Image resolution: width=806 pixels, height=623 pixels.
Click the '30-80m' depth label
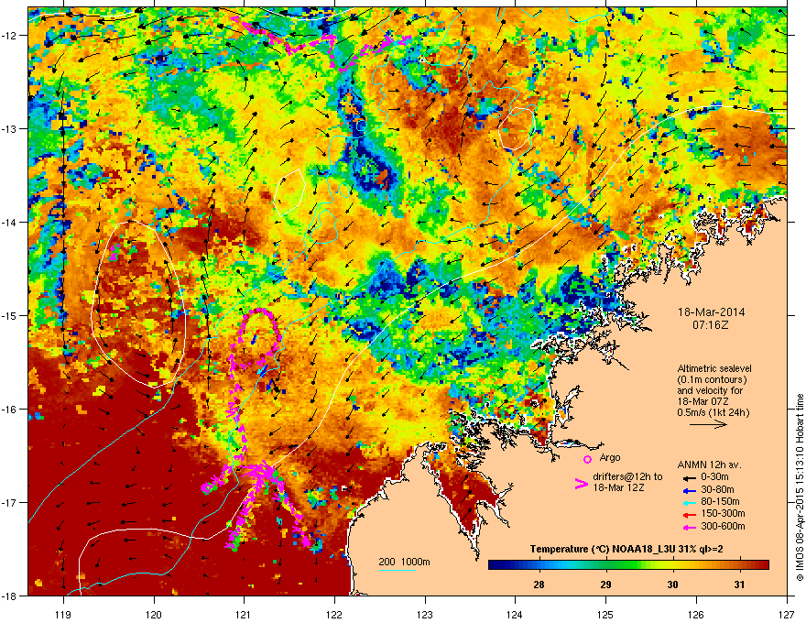tap(717, 489)
